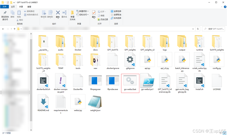Click 全部选择 (Select all) in ribbon
The width and height of the screenshot is (227, 135).
tap(116, 11)
